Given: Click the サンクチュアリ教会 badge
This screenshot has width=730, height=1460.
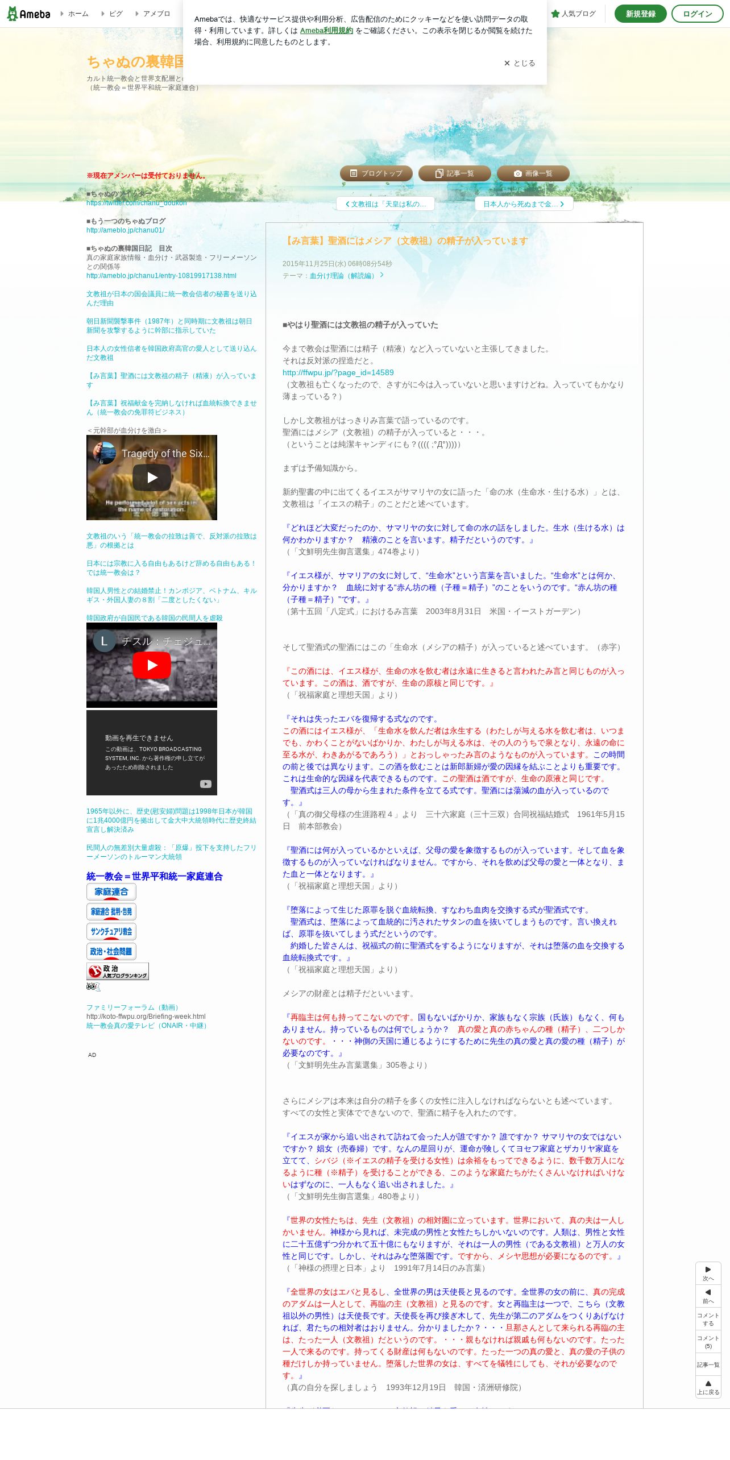Looking at the screenshot, I should click(x=111, y=931).
